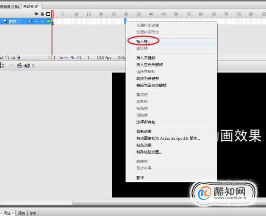Click the back arrow in the edit bar

pos(11,65)
